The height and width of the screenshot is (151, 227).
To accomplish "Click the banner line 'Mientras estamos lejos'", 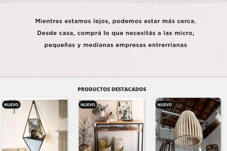I will pos(116,21).
